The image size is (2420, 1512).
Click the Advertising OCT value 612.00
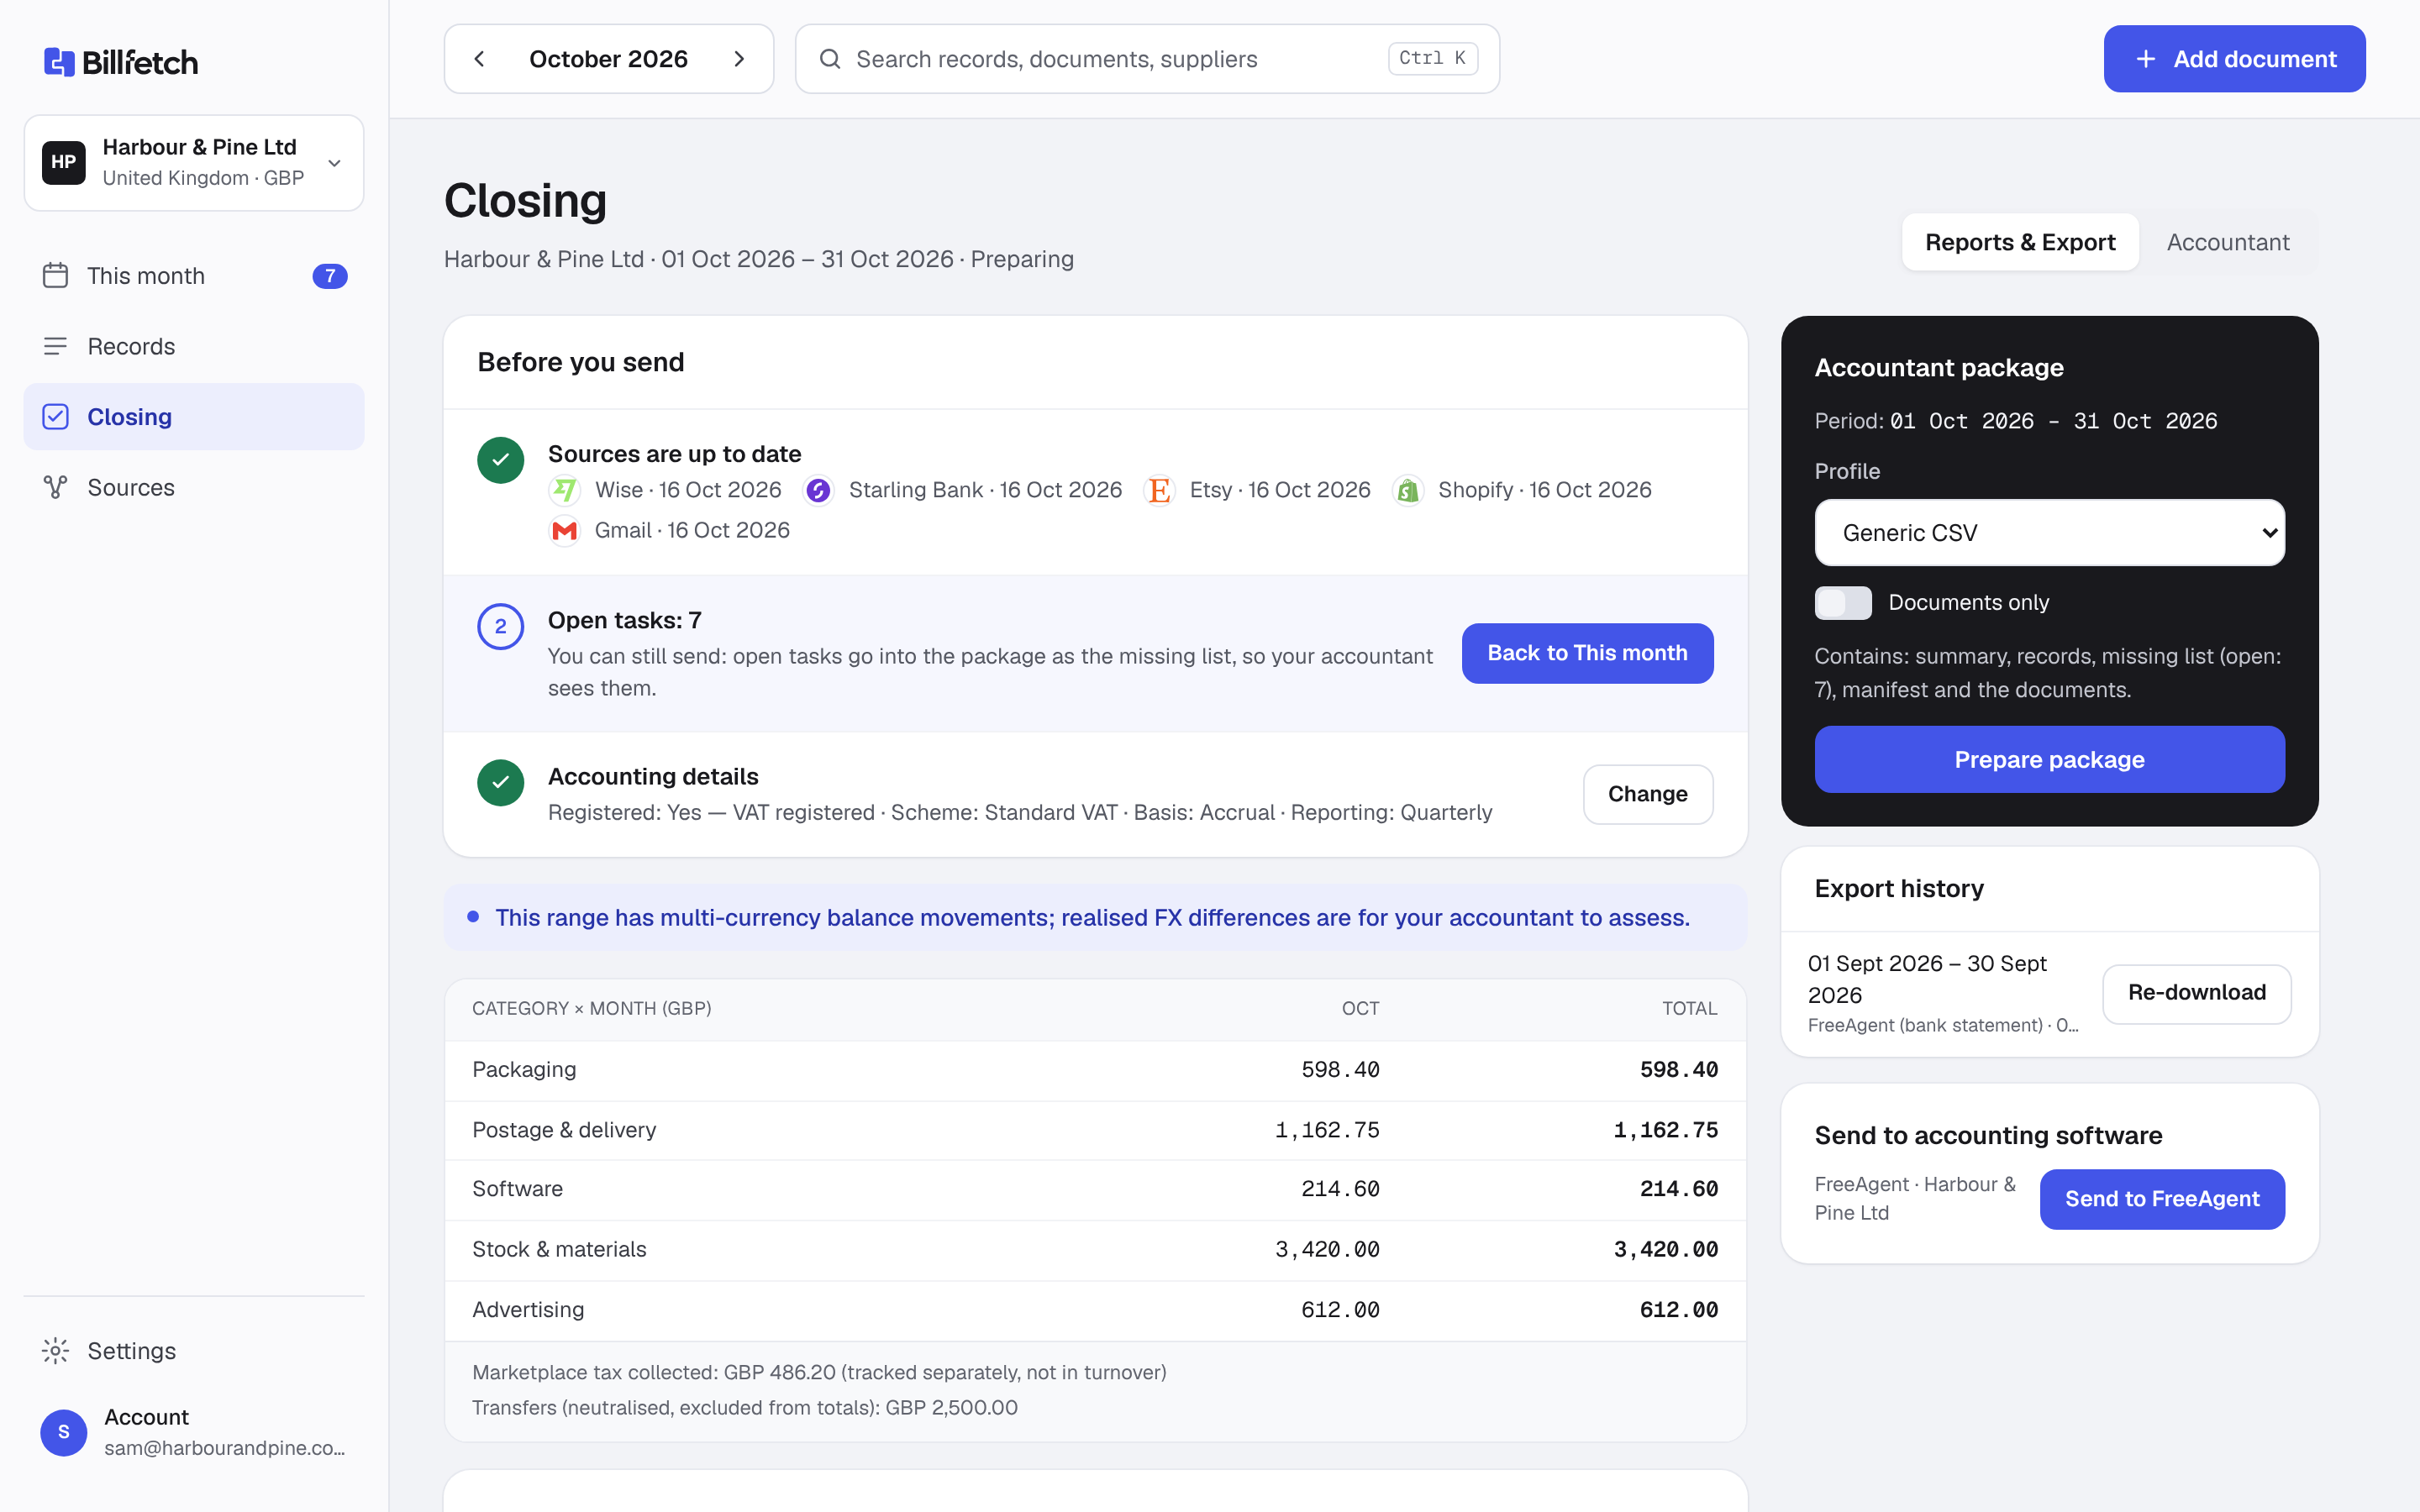click(x=1340, y=1310)
